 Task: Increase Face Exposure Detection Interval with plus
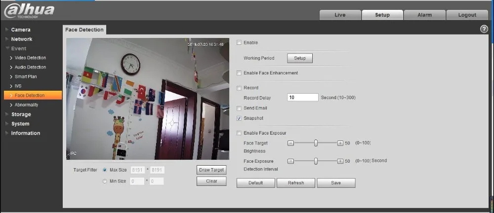click(340, 161)
